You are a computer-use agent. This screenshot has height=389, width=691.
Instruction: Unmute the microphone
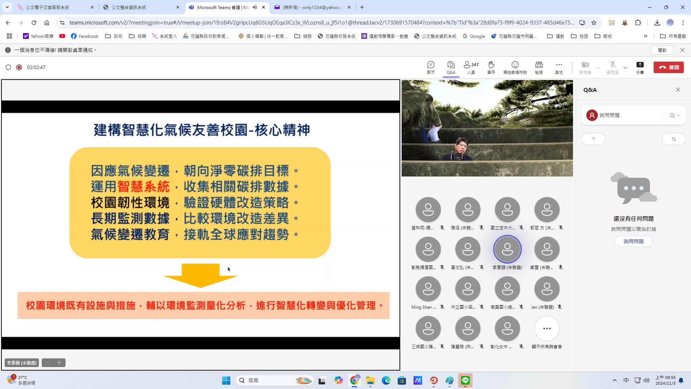tap(612, 67)
